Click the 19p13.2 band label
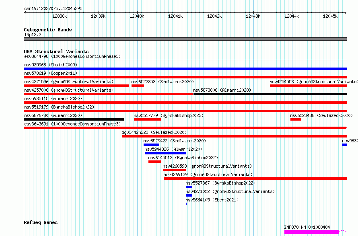The height and width of the screenshot is (236, 358). click(33, 35)
